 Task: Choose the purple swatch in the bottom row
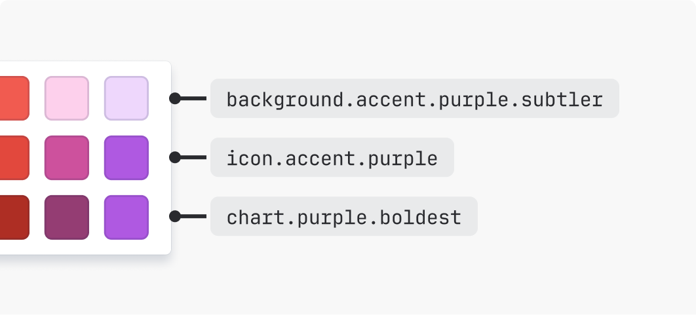point(126,217)
